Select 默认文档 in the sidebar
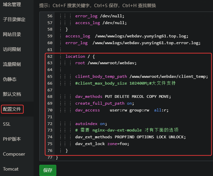 coord(12,94)
